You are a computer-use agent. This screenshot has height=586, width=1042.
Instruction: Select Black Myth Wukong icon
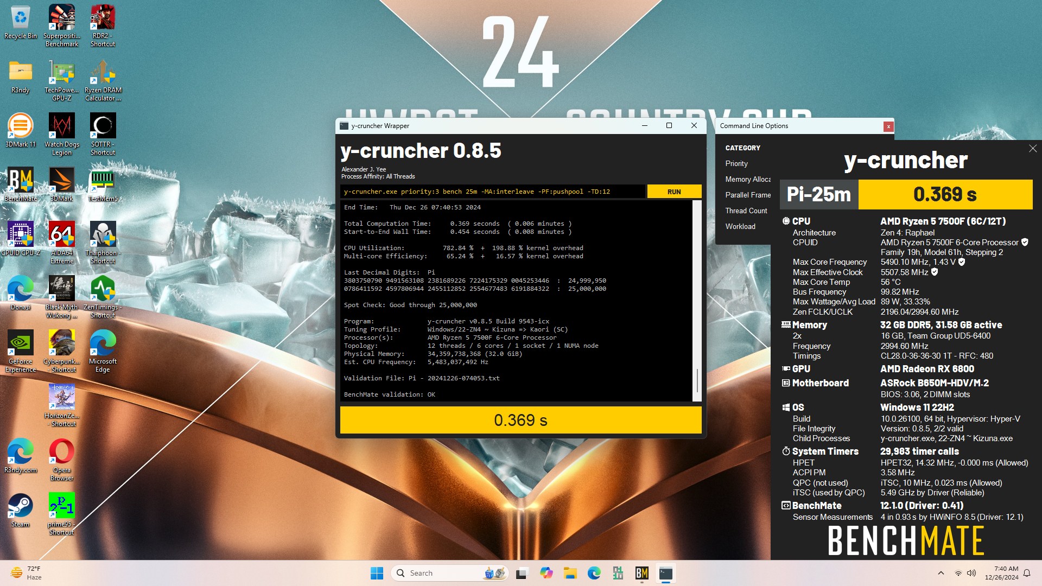pos(62,297)
